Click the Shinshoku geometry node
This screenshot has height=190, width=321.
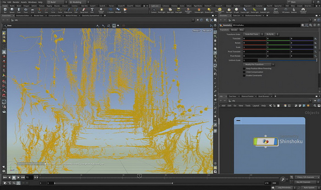[x=266, y=141]
